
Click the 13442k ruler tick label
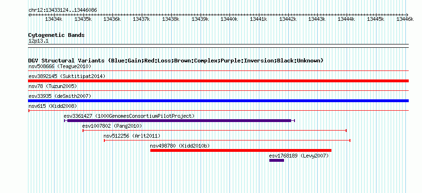click(x=288, y=19)
